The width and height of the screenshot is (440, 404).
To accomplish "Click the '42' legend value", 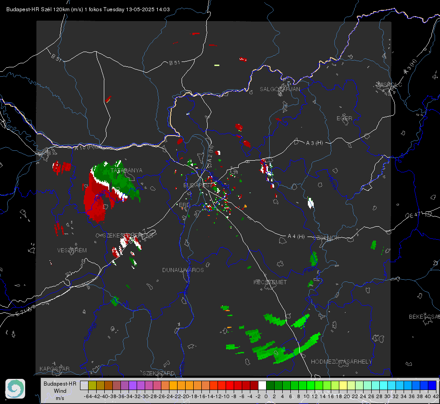I will tap(436, 396).
